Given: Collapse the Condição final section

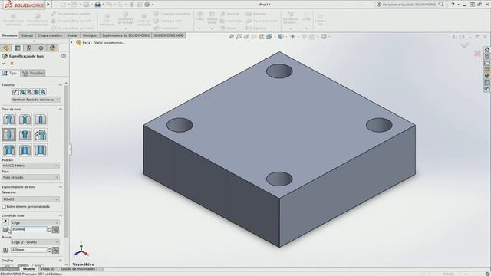Looking at the screenshot, I should (x=60, y=215).
